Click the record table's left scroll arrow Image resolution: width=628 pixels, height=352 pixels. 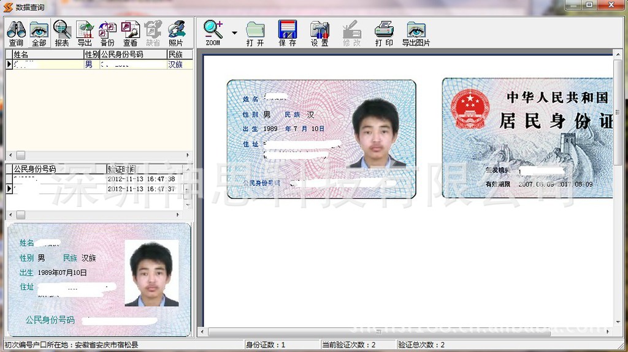click(x=10, y=155)
